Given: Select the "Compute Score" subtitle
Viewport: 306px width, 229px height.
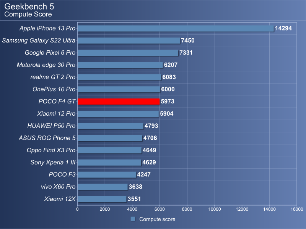Looking at the screenshot, I should (28, 14).
